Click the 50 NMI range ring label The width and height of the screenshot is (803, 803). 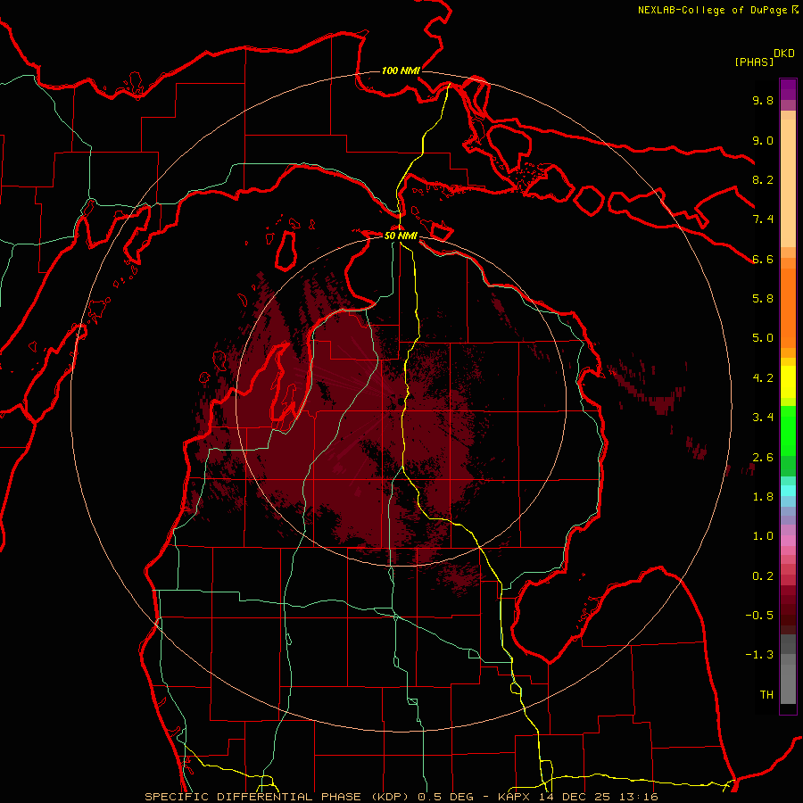coord(401,236)
